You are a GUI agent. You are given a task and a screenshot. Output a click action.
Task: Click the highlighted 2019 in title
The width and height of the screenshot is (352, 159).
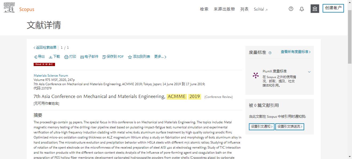(x=195, y=96)
